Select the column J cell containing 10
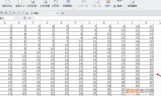 132,26
